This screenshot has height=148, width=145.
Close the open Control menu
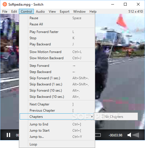(x=26, y=12)
